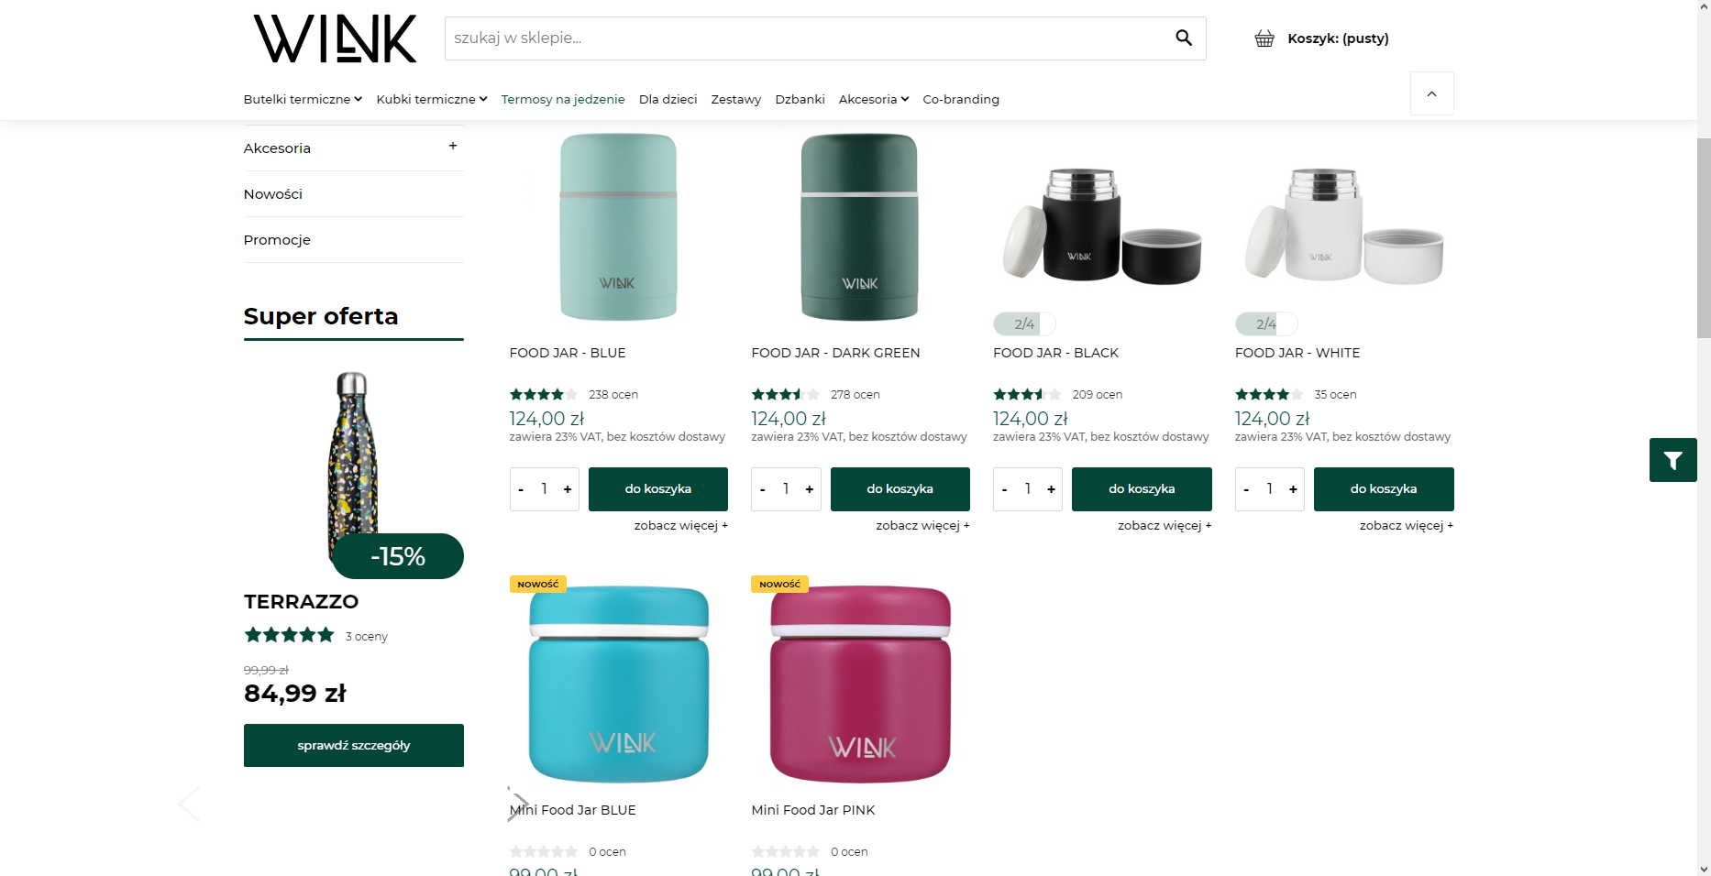Image resolution: width=1711 pixels, height=876 pixels.
Task: Open Co-branding menu item
Action: point(961,99)
